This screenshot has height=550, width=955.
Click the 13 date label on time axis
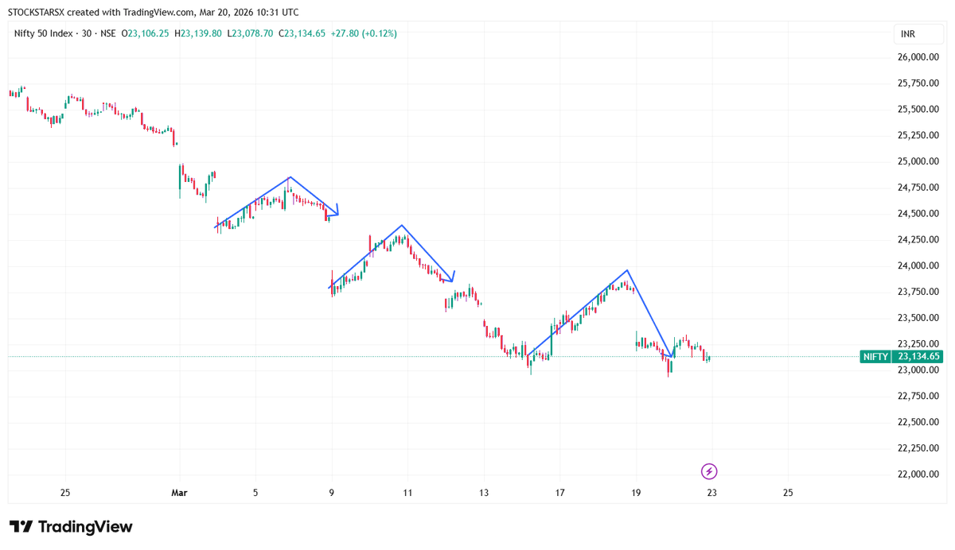pyautogui.click(x=484, y=493)
